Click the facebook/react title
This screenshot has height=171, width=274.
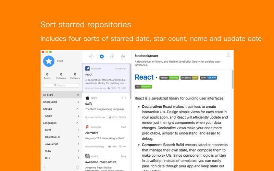click(146, 56)
